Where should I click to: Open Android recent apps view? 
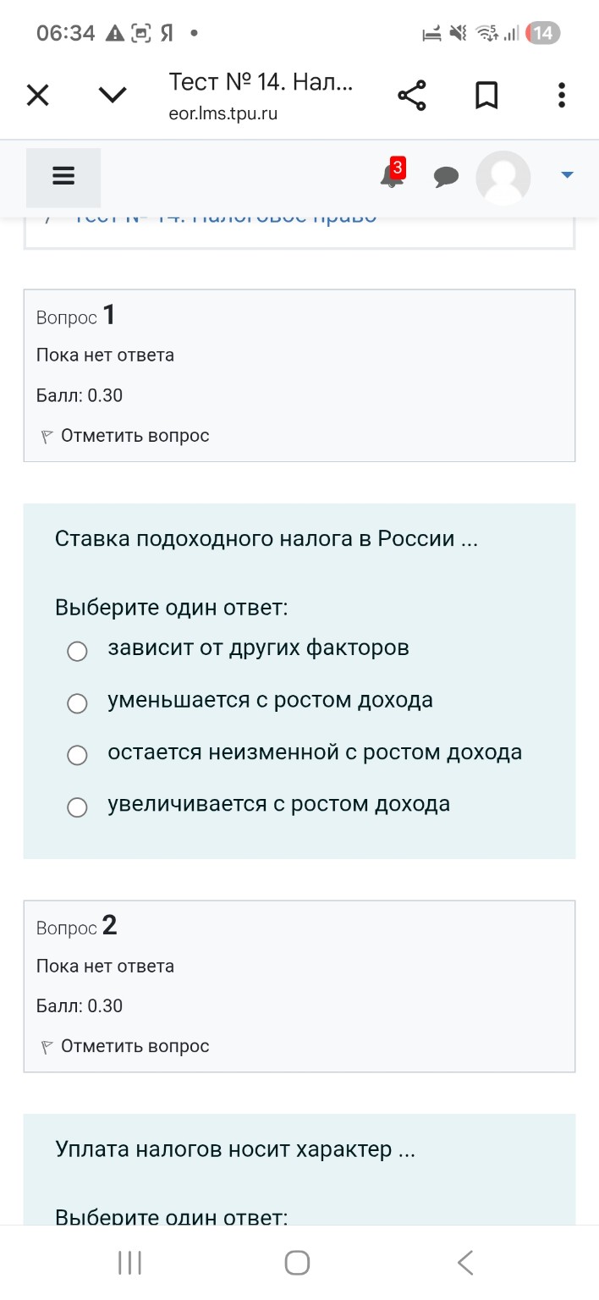(x=129, y=1261)
